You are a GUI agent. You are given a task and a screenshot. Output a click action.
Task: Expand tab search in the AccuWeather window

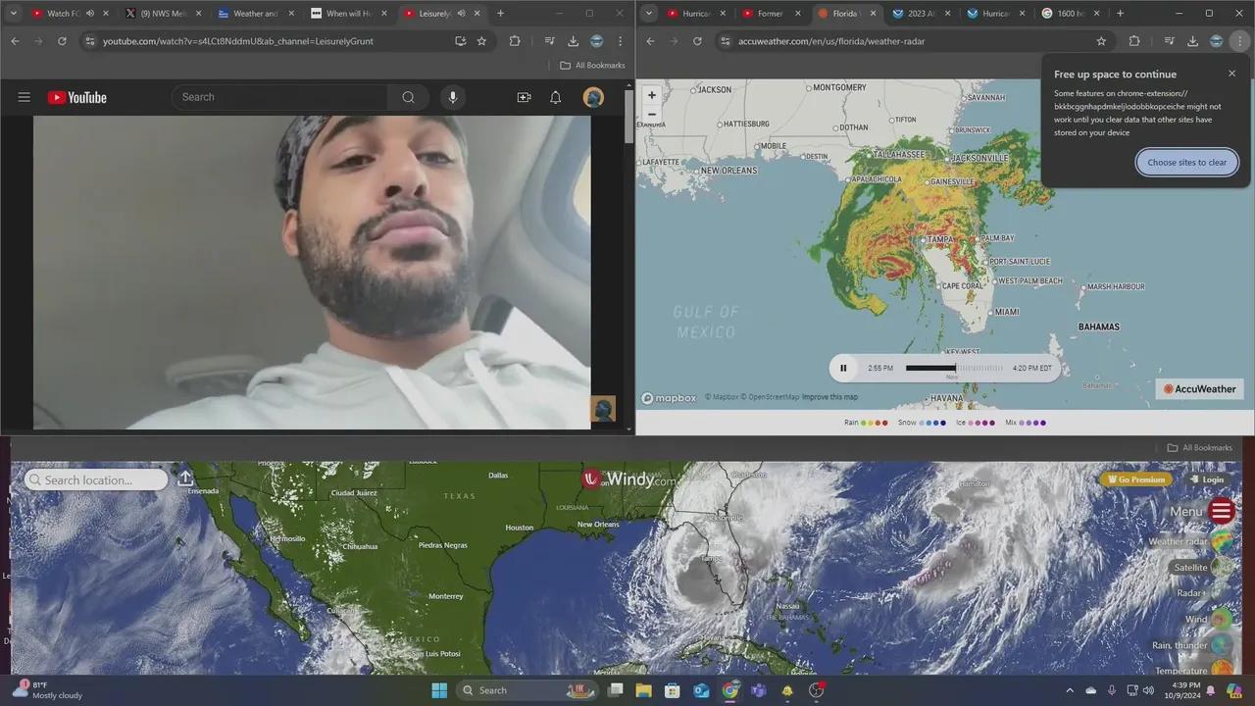(649, 14)
